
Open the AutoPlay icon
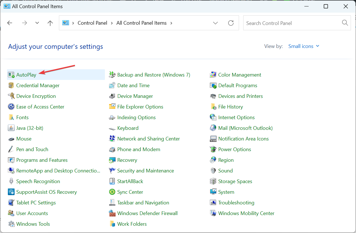[11, 75]
